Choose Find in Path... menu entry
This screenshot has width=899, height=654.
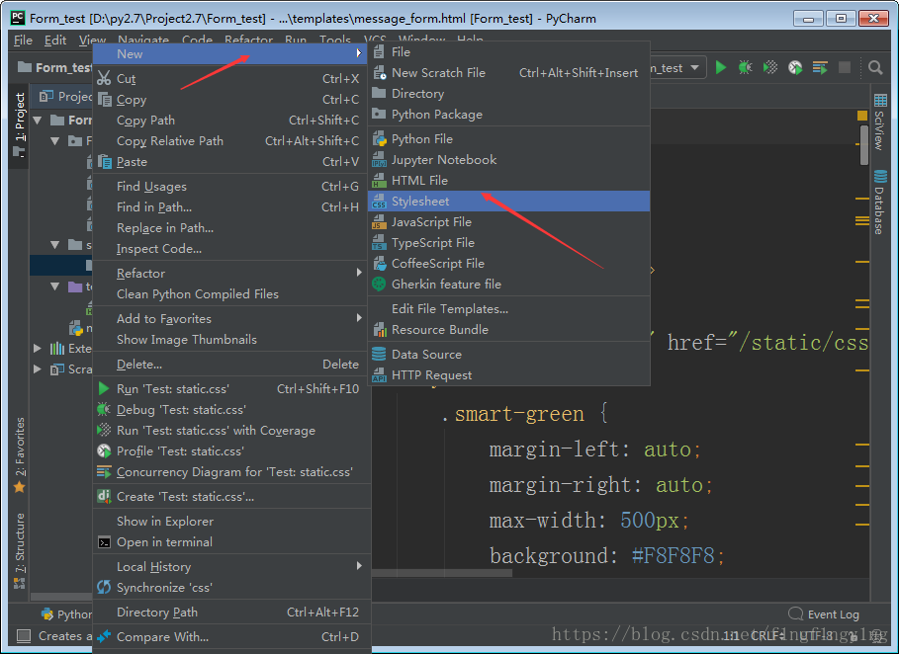pos(229,207)
